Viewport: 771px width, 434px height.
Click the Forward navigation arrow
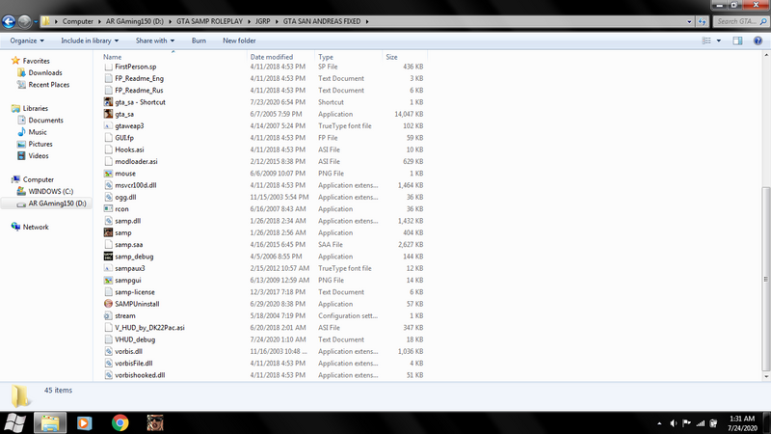click(24, 21)
